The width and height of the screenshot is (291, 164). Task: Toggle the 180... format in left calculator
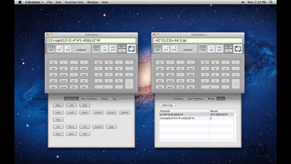click(x=122, y=47)
